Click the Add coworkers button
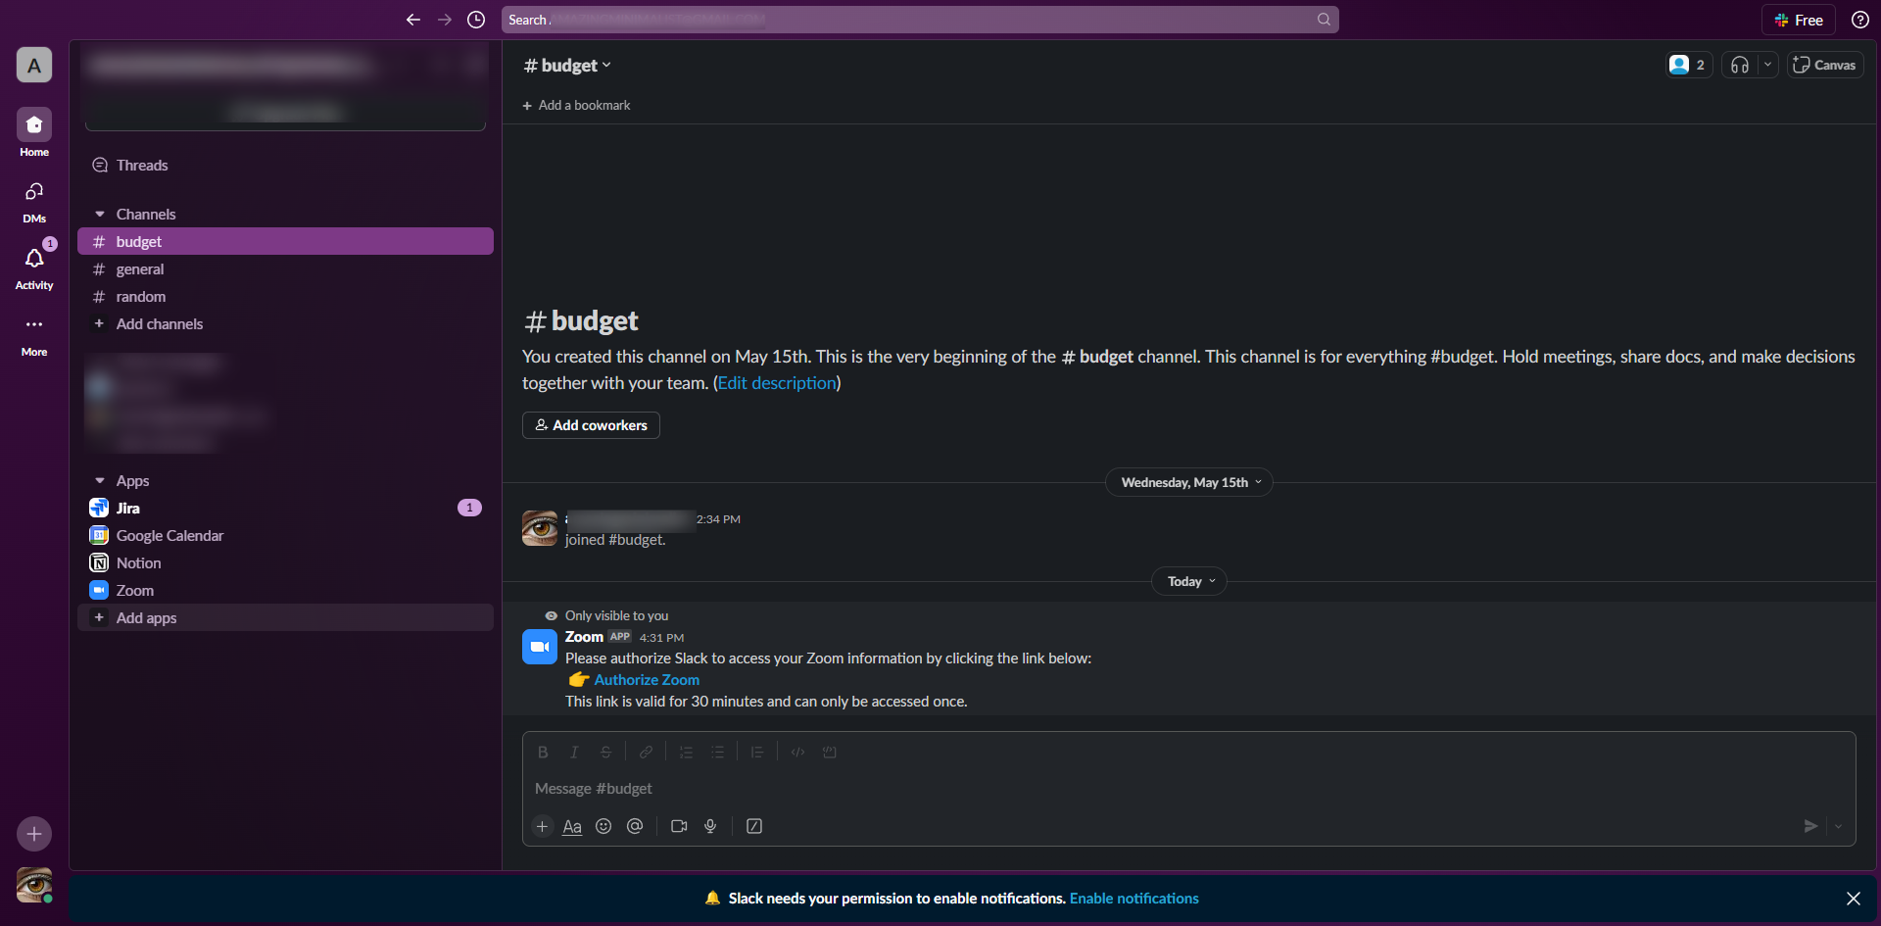1881x926 pixels. 590,424
